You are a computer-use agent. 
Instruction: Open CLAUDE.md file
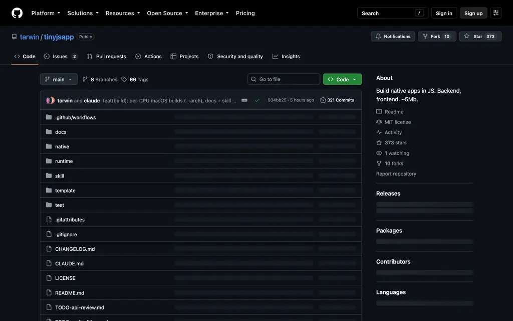click(x=69, y=263)
